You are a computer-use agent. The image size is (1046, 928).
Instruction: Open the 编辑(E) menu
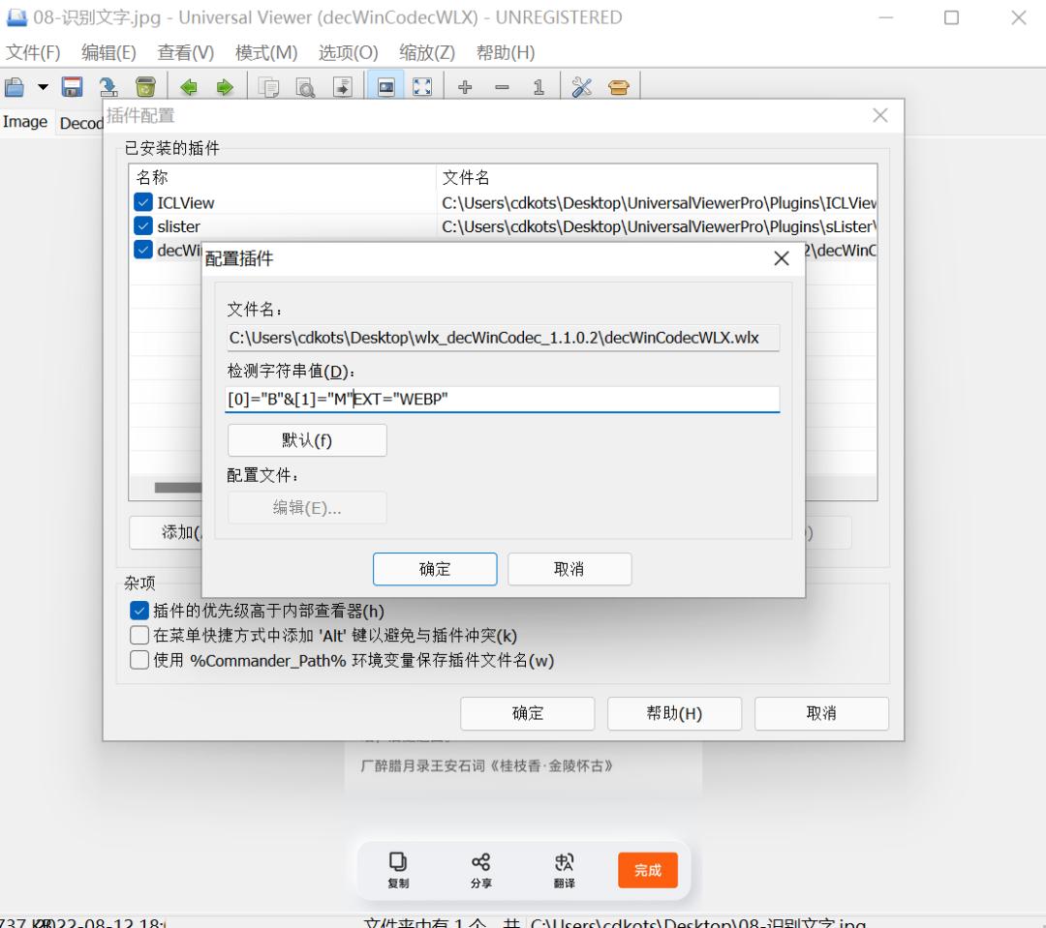tap(108, 52)
